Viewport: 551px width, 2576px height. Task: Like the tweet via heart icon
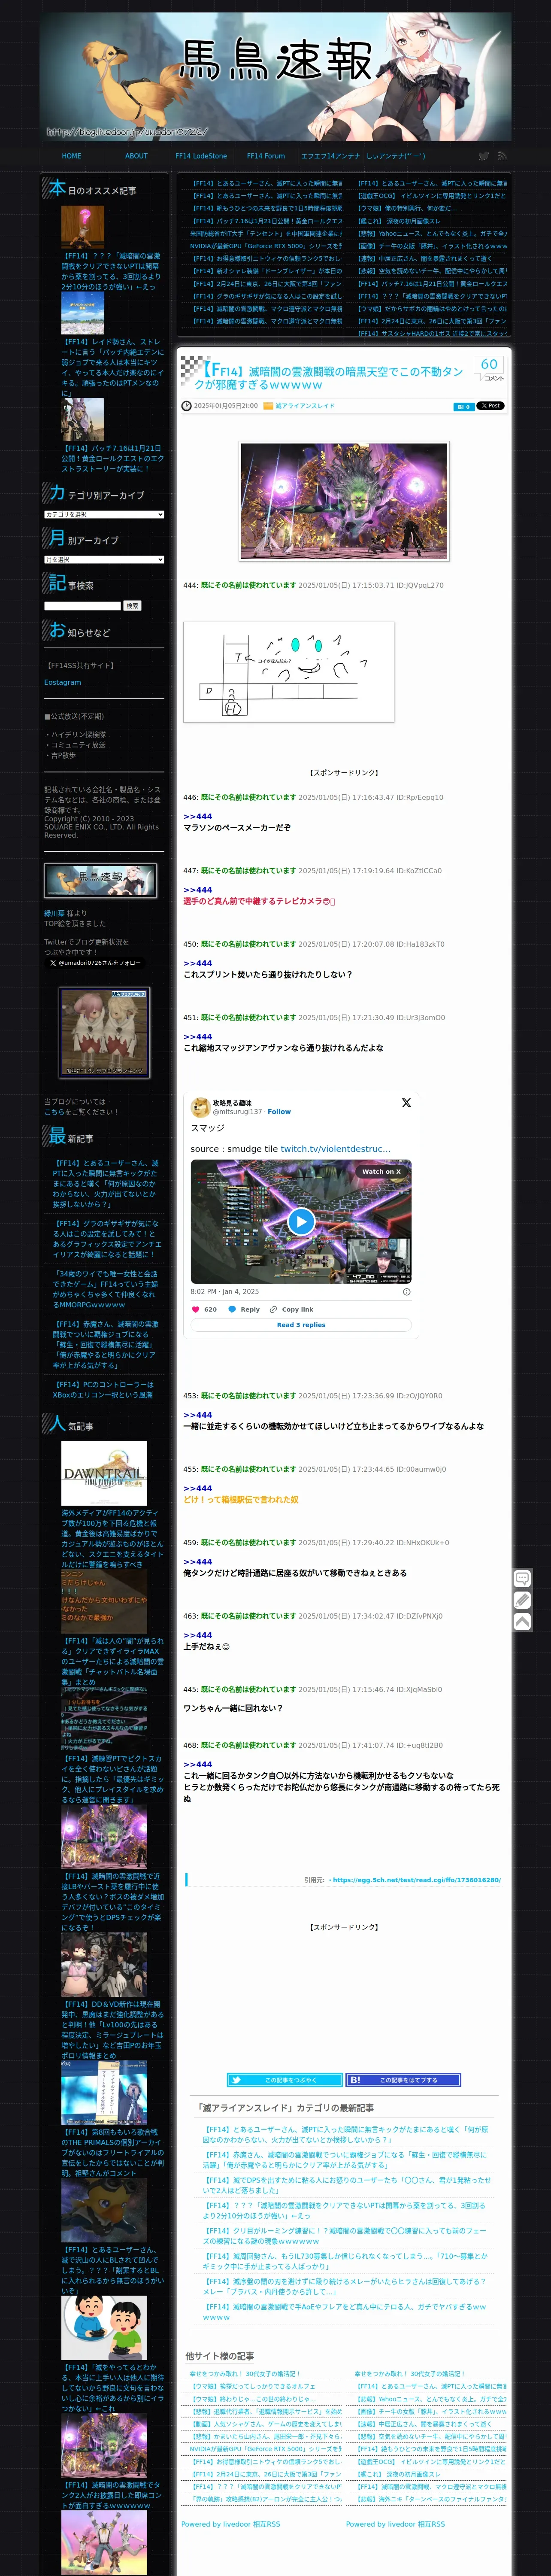click(196, 1309)
